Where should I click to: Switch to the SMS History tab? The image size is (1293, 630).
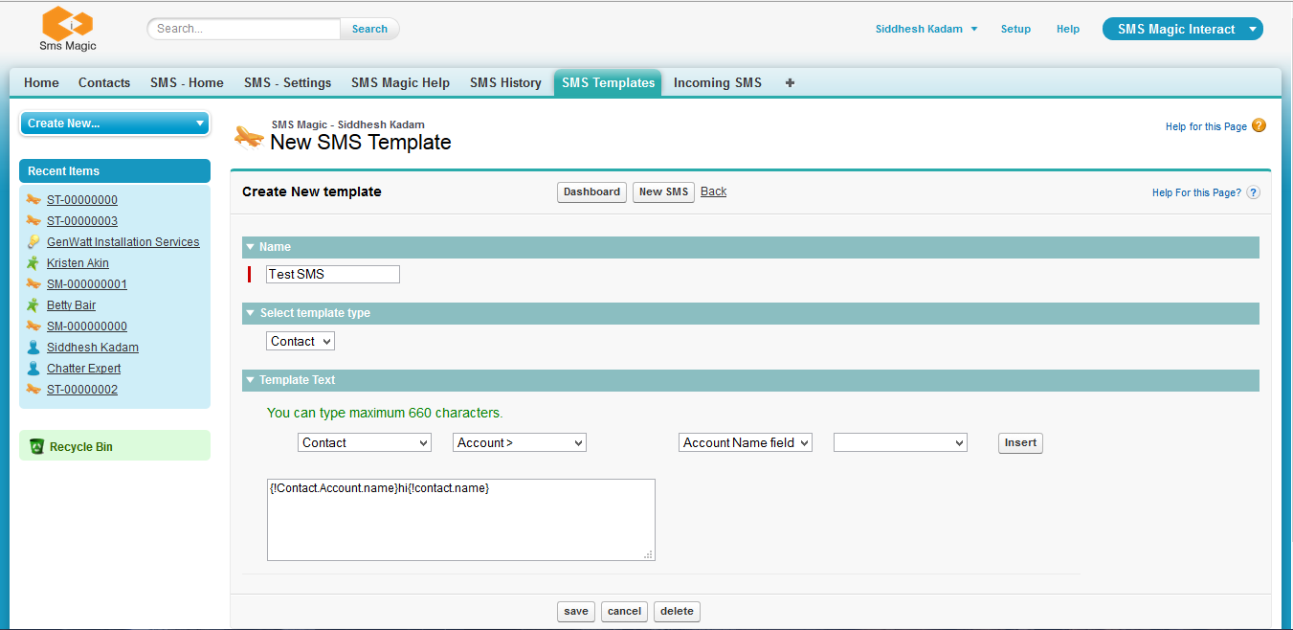click(505, 83)
